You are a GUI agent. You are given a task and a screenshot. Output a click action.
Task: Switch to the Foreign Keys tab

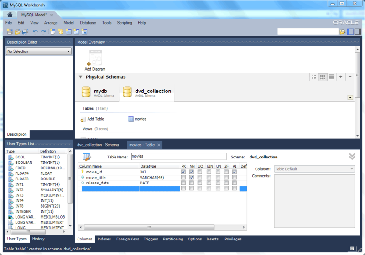(x=127, y=239)
